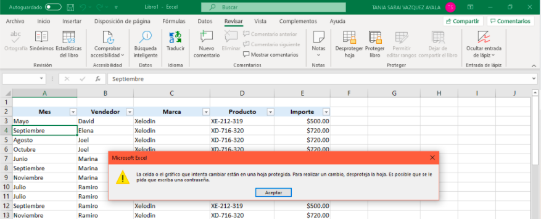The width and height of the screenshot is (541, 222).
Task: Open the Name Box dropdown arrow
Action: click(x=41, y=78)
